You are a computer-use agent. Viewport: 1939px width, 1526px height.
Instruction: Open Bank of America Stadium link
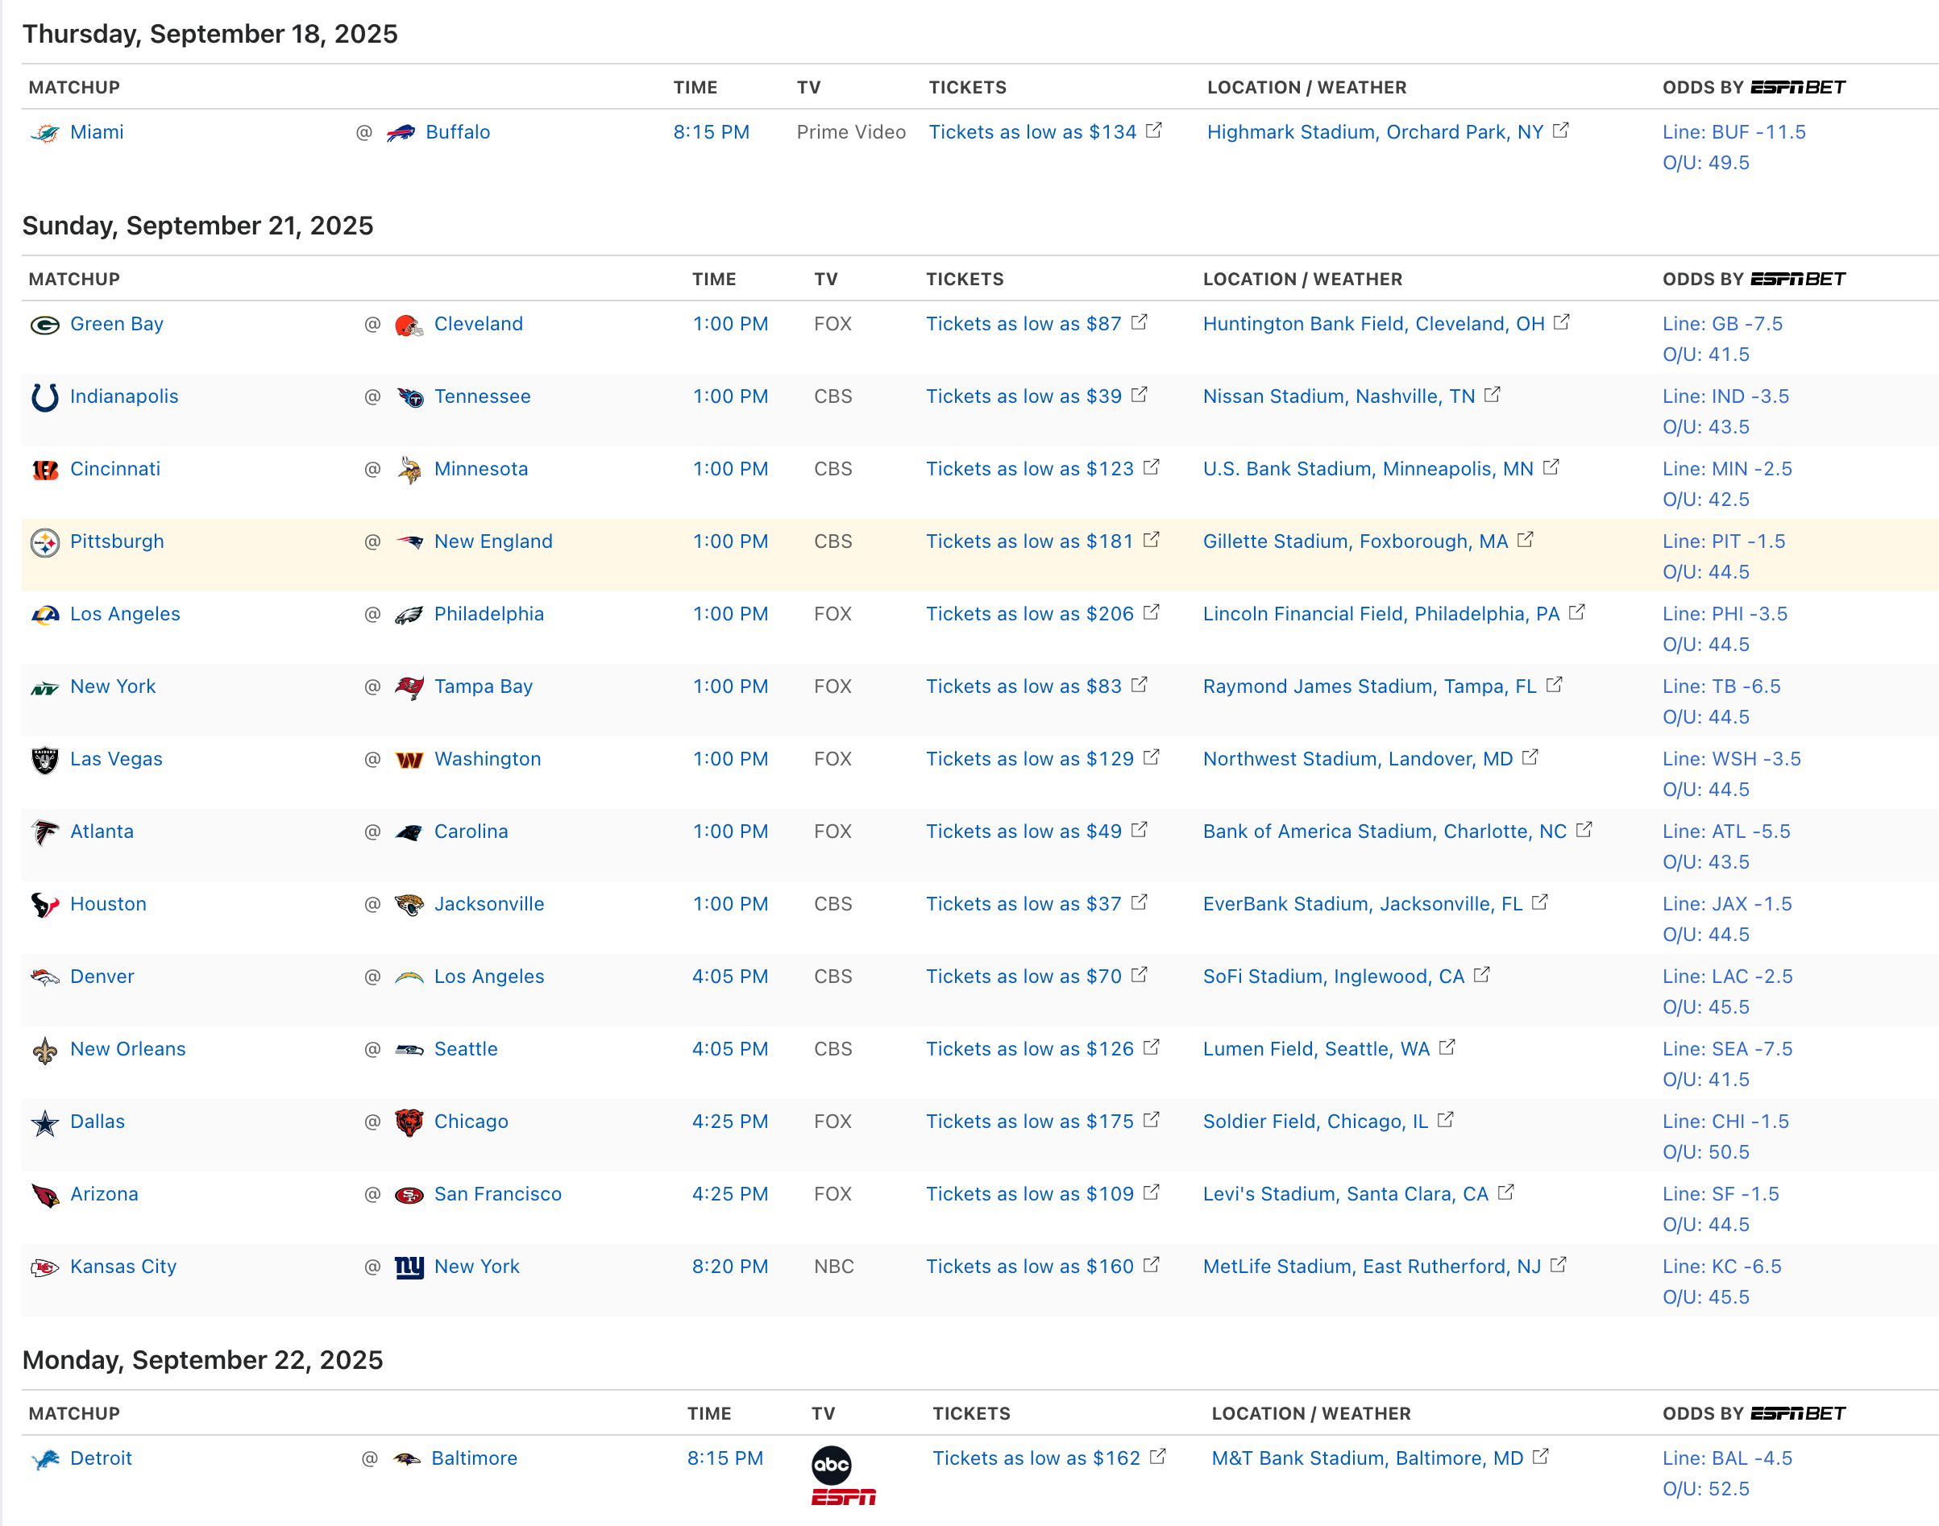click(1384, 831)
